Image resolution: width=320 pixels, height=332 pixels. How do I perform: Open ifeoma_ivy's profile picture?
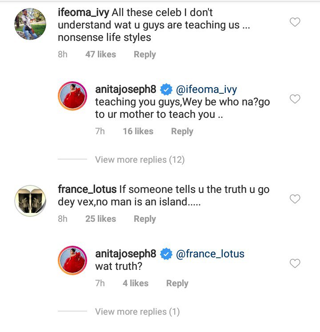30,24
